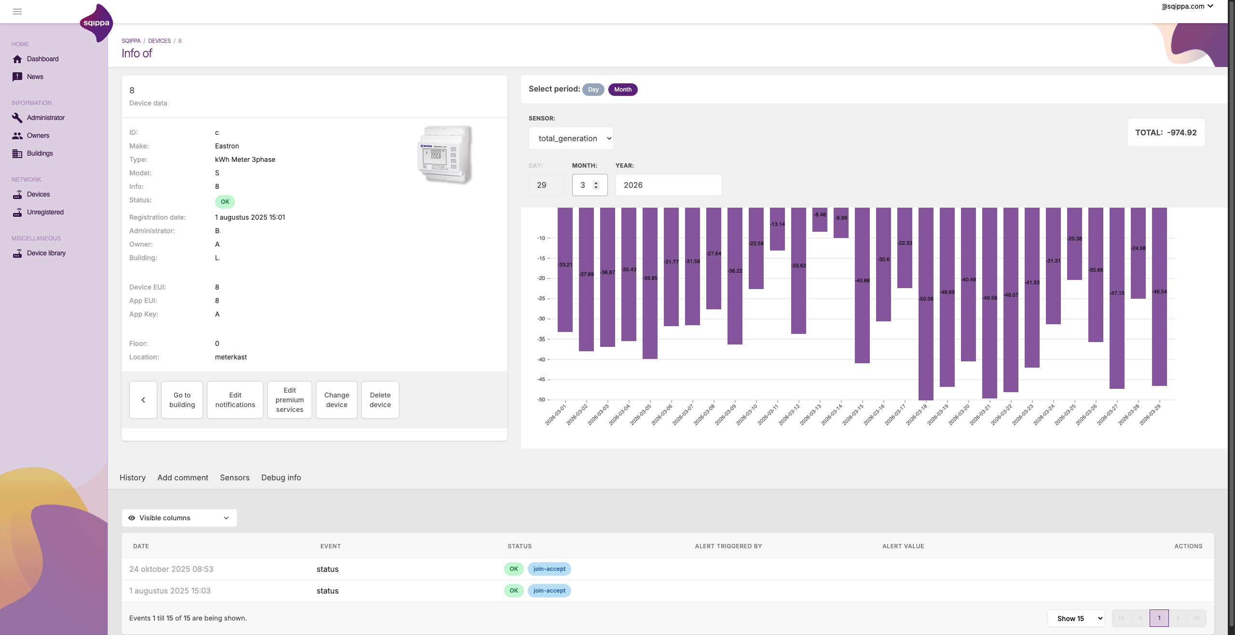Image resolution: width=1235 pixels, height=635 pixels.
Task: Open the Debug info tab
Action: coord(281,477)
